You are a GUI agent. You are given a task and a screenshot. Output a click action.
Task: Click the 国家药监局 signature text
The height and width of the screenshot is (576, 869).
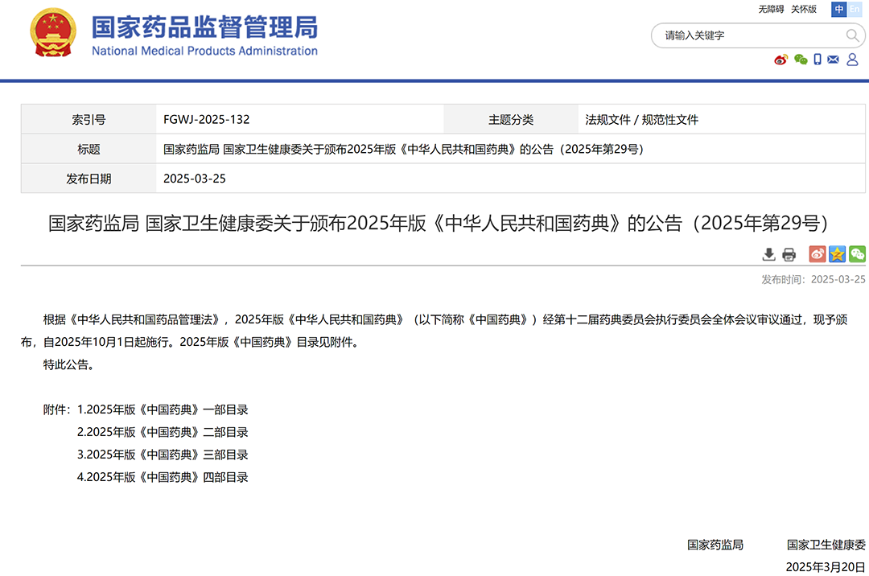pyautogui.click(x=715, y=545)
